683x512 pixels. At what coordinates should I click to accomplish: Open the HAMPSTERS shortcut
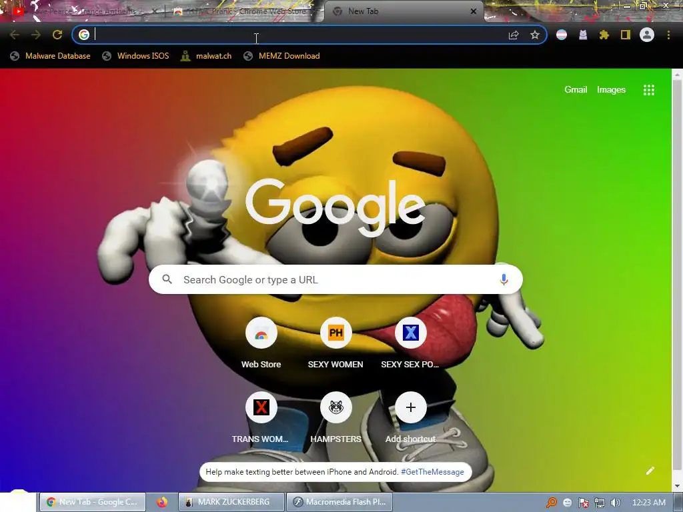click(336, 417)
